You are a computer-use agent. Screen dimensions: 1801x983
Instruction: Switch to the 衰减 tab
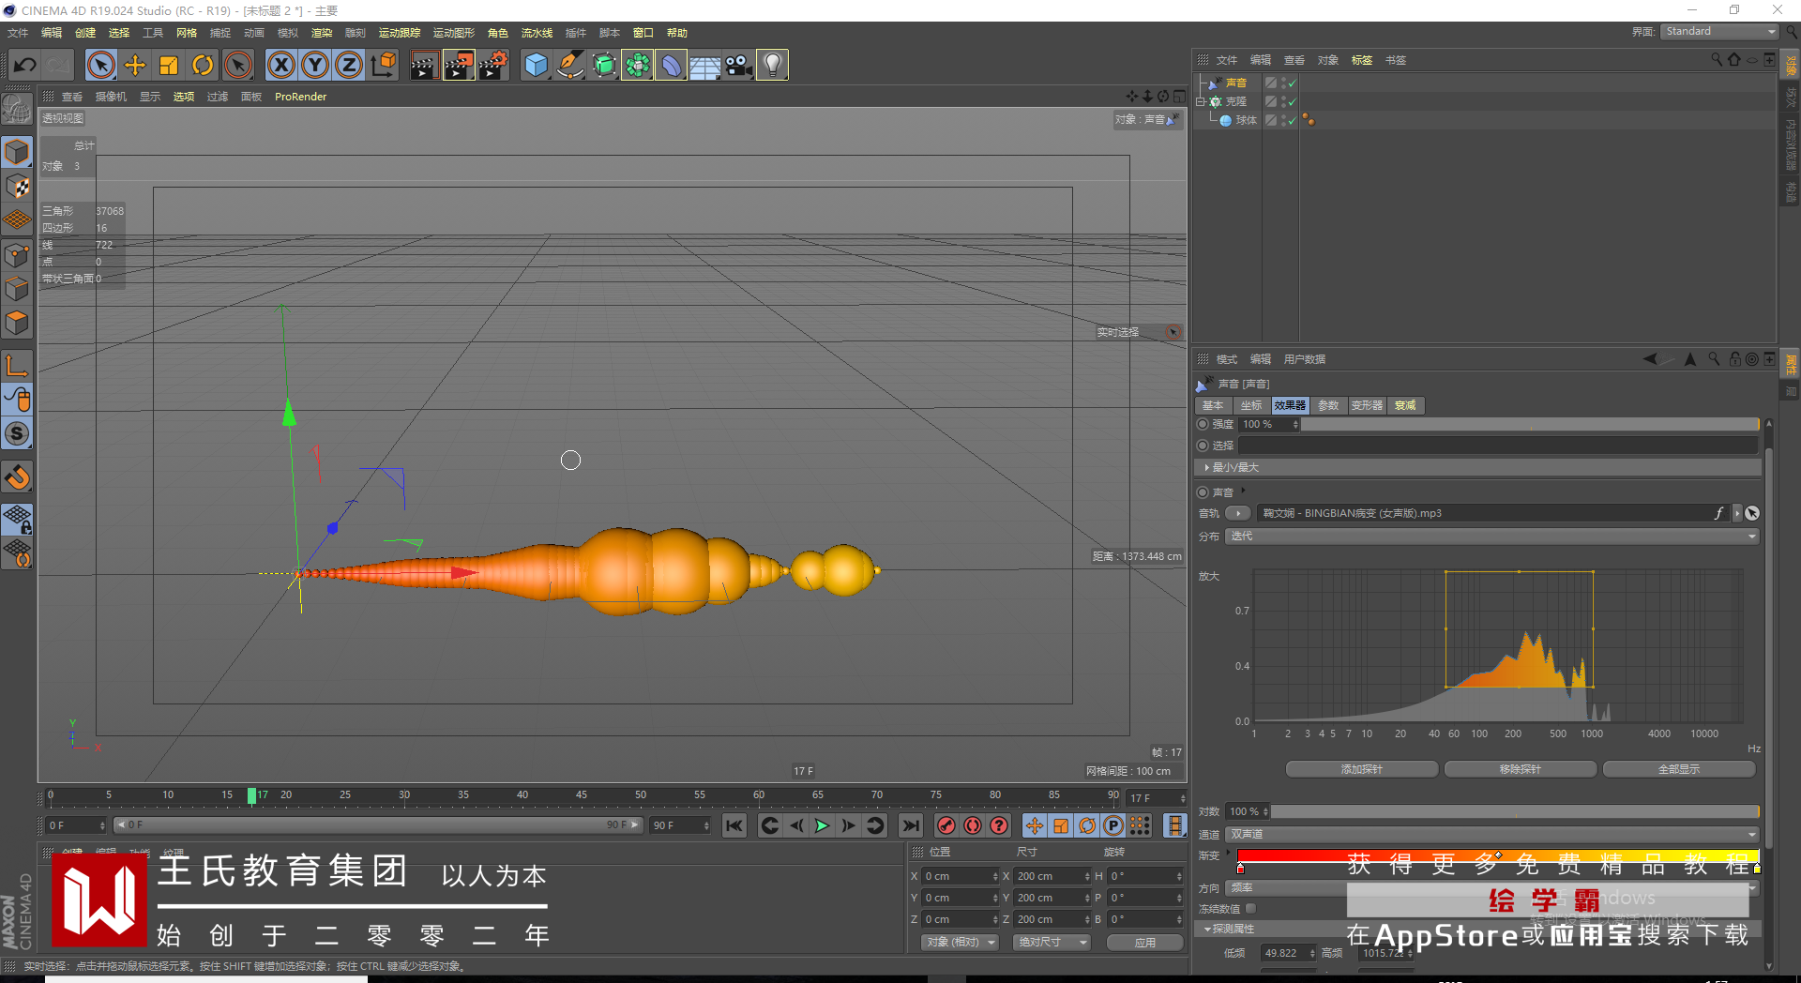pyautogui.click(x=1405, y=405)
